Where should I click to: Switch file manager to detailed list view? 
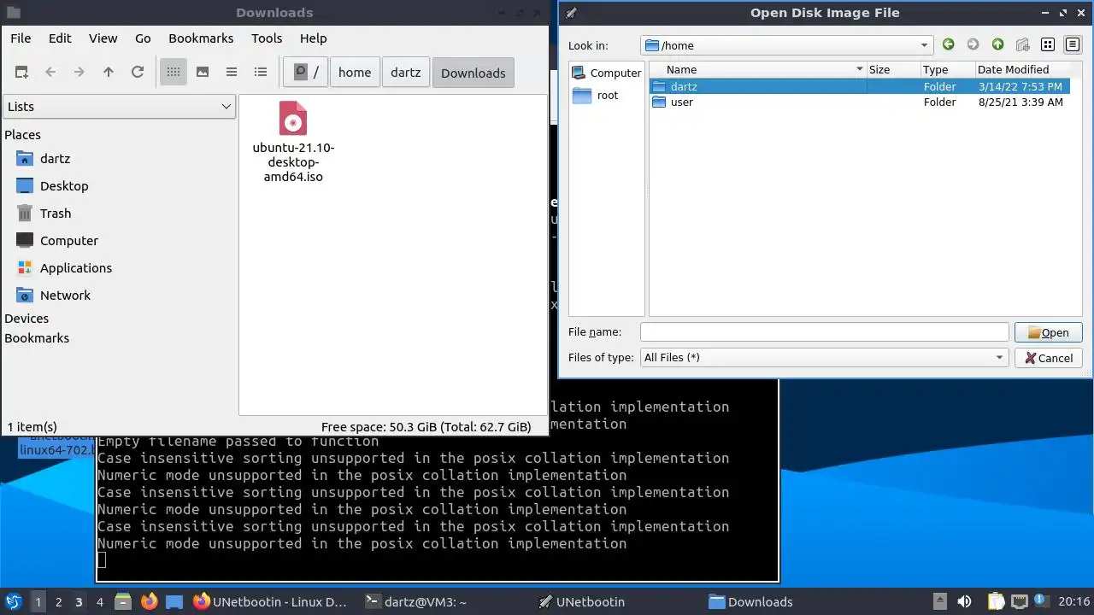(261, 73)
